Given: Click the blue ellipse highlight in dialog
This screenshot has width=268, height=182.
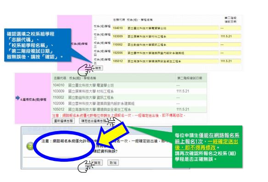Looking at the screenshot, I should click(x=64, y=146).
